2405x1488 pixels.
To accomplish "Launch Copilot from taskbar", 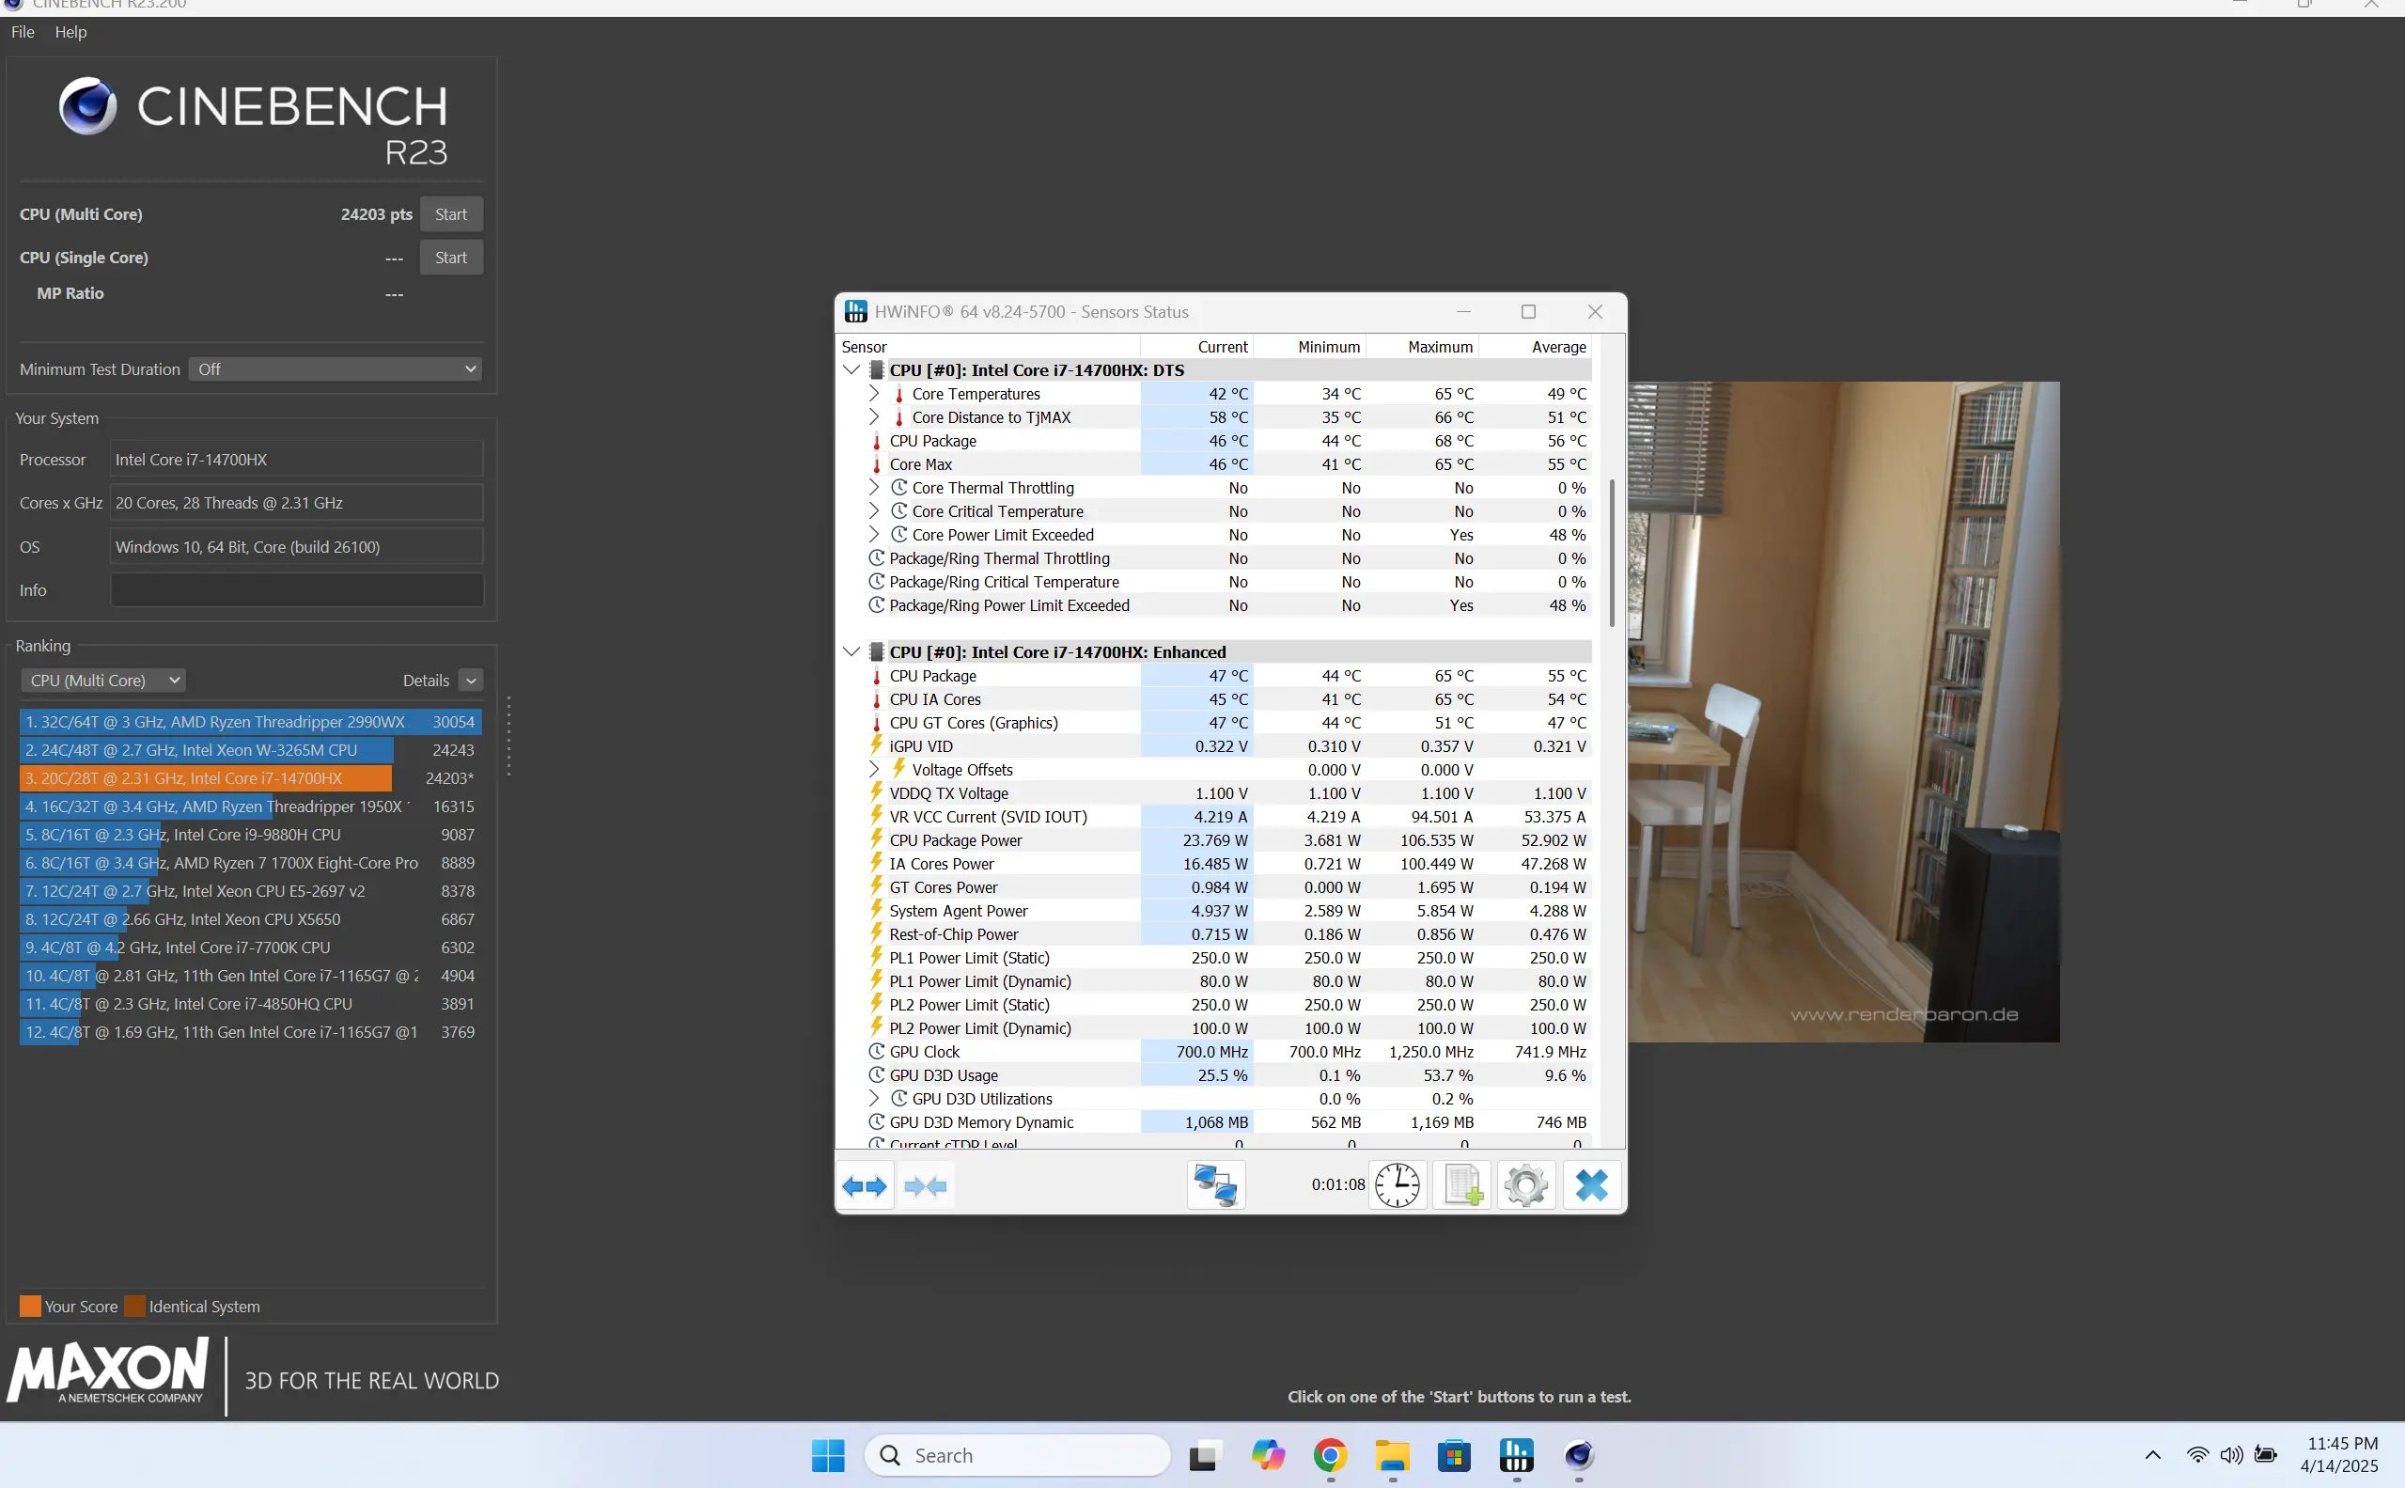I will click(x=1267, y=1455).
